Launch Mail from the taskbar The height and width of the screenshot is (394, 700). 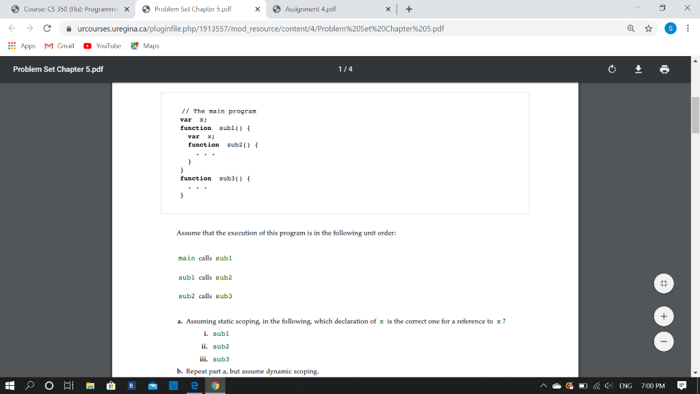(153, 386)
